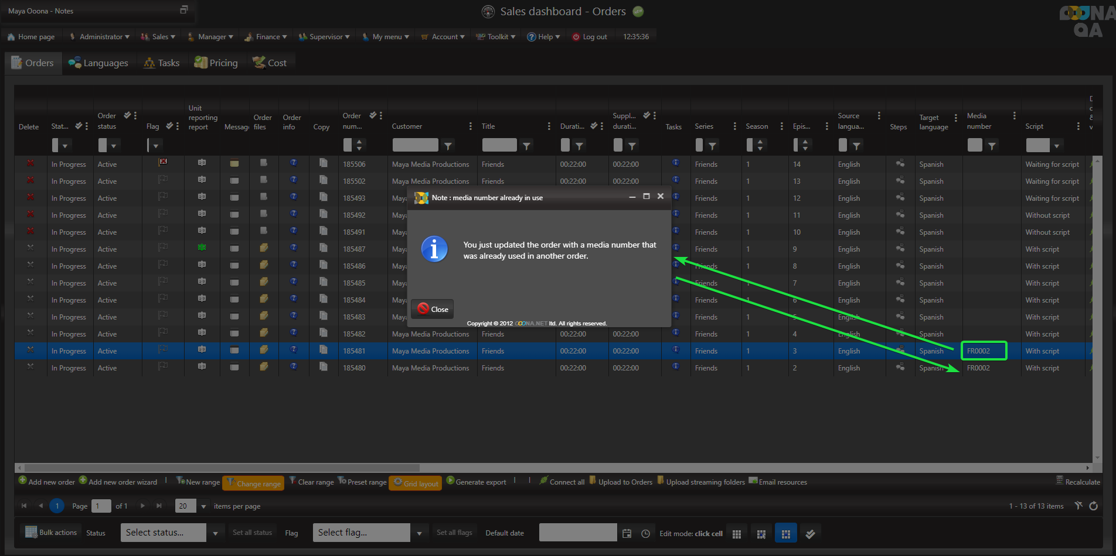This screenshot has height=556, width=1116.
Task: Click the delete X for order 185506
Action: pyautogui.click(x=30, y=164)
